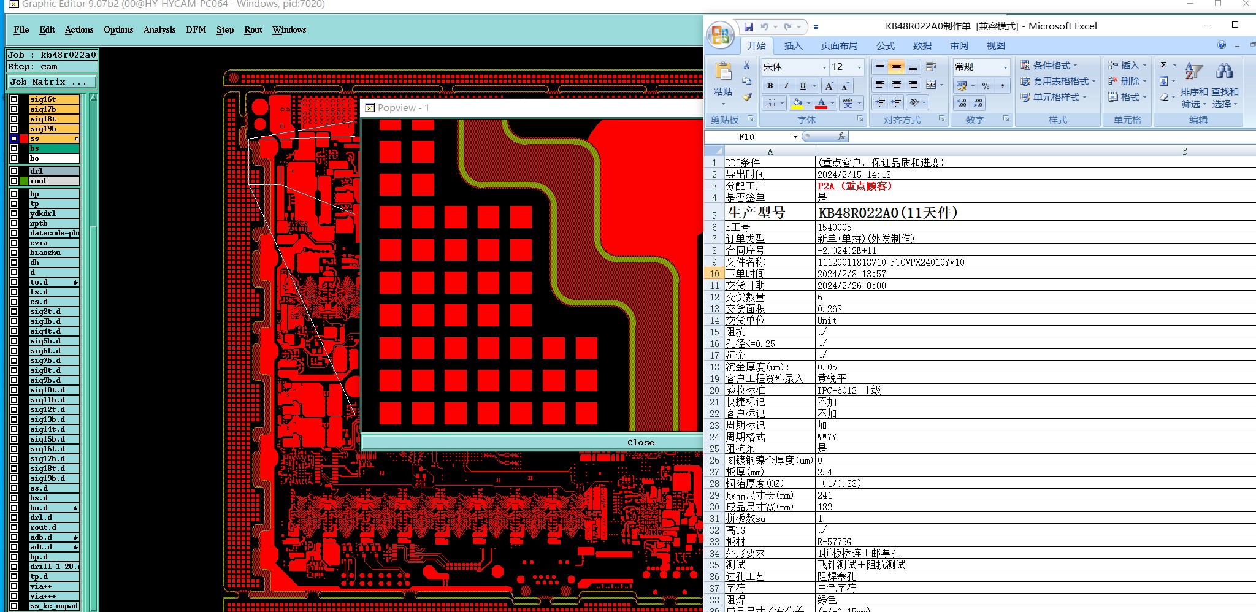Toggle visibility checkbox for layer bo
The height and width of the screenshot is (612, 1256).
(x=14, y=158)
